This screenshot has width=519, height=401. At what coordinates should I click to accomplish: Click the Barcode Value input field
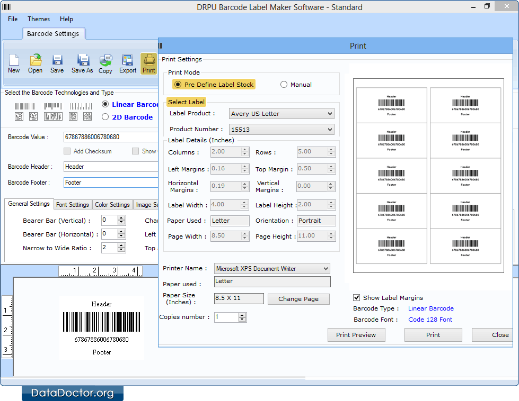111,137
